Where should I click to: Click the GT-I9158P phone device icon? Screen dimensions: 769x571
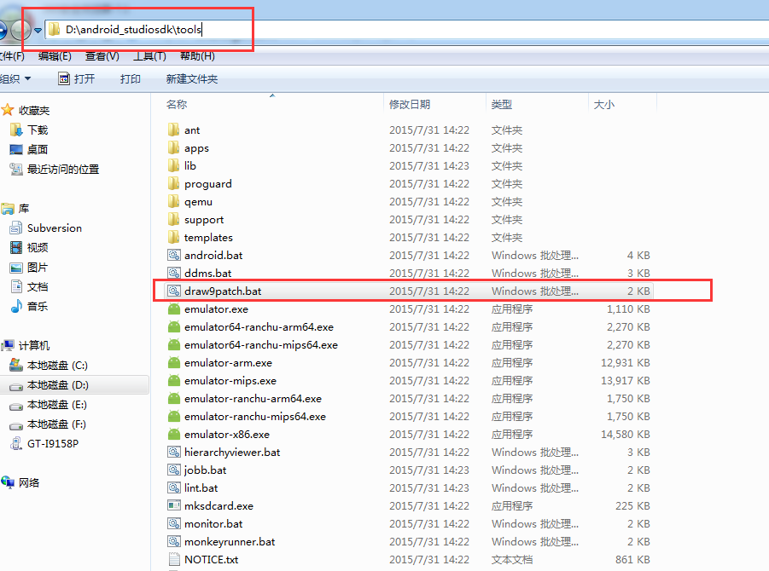click(16, 443)
